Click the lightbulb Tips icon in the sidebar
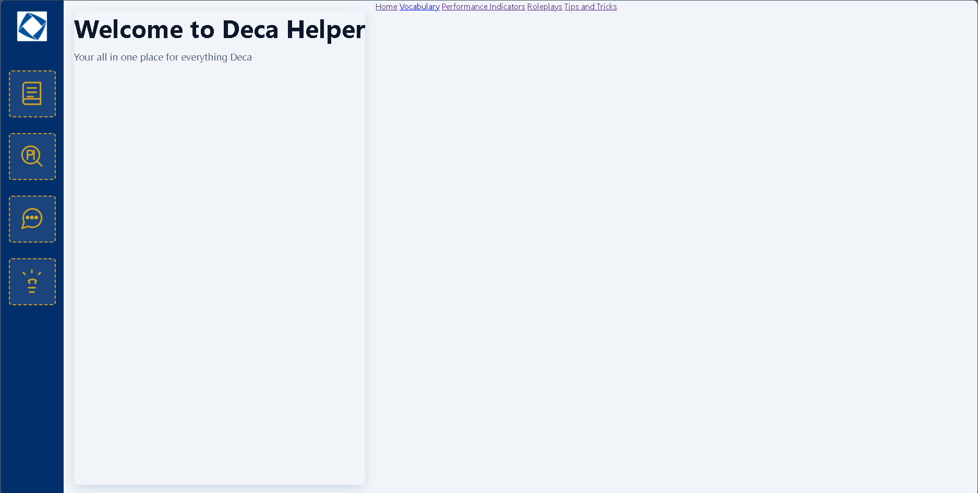This screenshot has height=493, width=978. [x=32, y=282]
